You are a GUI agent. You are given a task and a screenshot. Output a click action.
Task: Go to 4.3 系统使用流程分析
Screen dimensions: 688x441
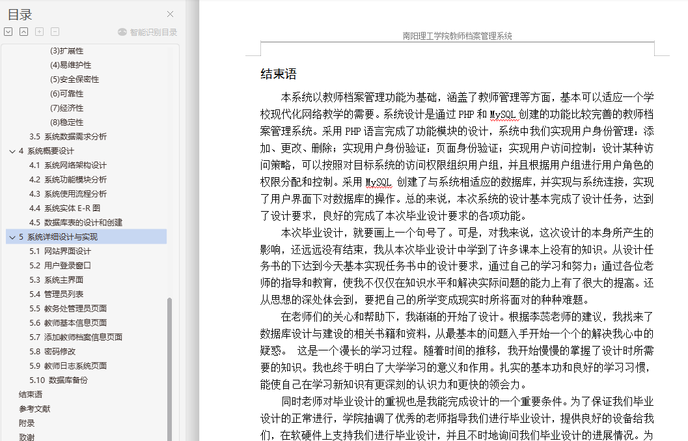pos(68,194)
